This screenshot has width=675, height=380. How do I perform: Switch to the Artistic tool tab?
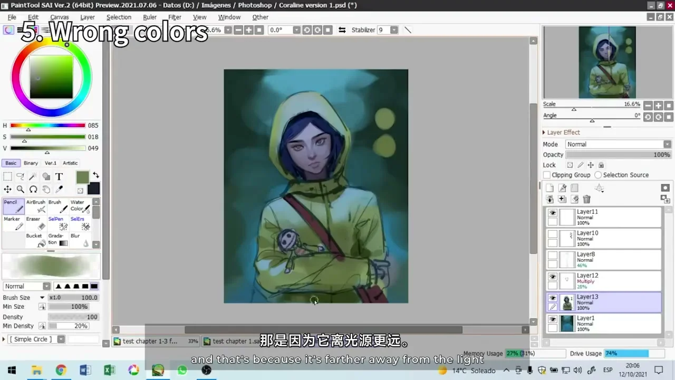pos(70,163)
